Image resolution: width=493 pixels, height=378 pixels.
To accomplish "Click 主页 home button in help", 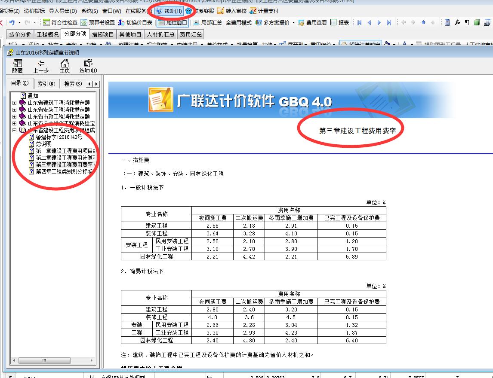I will tap(65, 66).
